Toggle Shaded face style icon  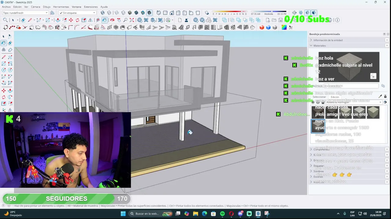pyautogui.click(x=130, y=13)
